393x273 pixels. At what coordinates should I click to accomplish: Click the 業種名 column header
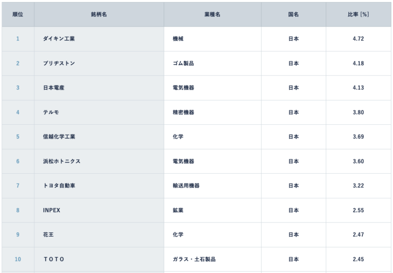[212, 15]
